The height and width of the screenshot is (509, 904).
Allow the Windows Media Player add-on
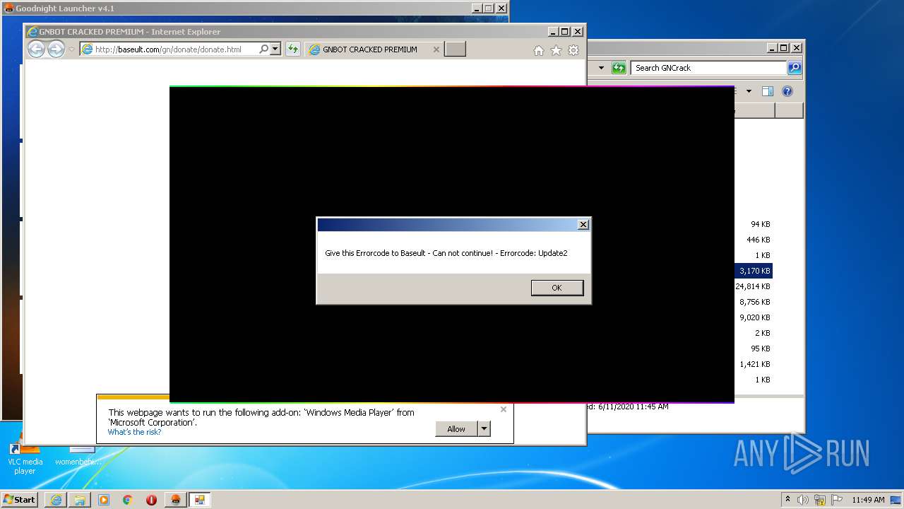pyautogui.click(x=456, y=428)
